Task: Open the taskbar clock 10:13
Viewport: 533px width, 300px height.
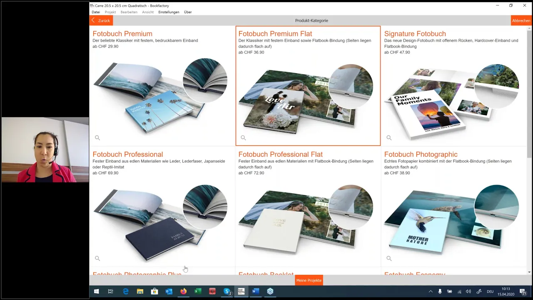Action: pyautogui.click(x=506, y=292)
